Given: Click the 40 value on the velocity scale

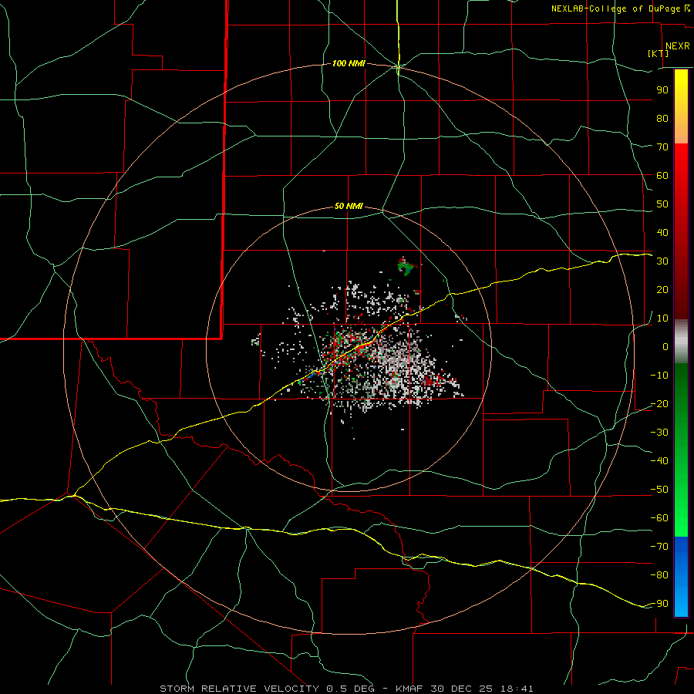Looking at the screenshot, I should point(662,232).
